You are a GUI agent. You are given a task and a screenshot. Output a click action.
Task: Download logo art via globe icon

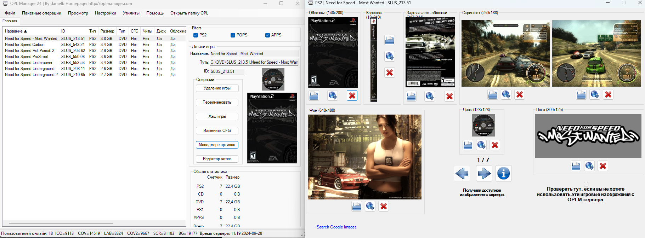click(589, 166)
